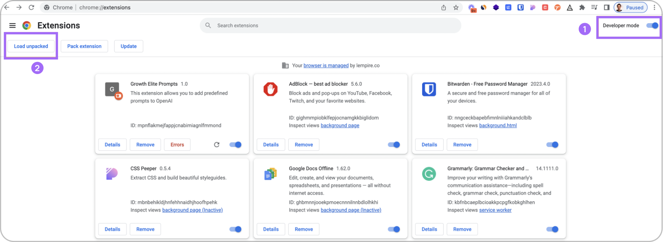The width and height of the screenshot is (663, 242).
Task: Inspect Grammarly service worker link
Action: click(495, 210)
